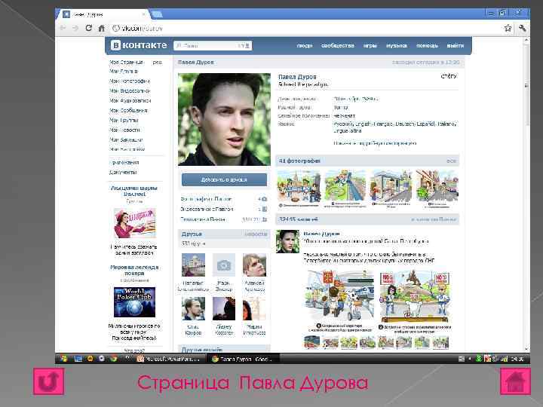Click the World Poker Club ad image
Image resolution: width=543 pixels, height=407 pixels.
point(134,302)
